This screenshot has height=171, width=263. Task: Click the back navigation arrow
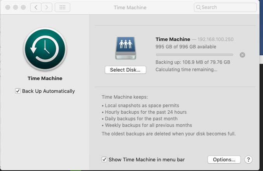coord(36,7)
